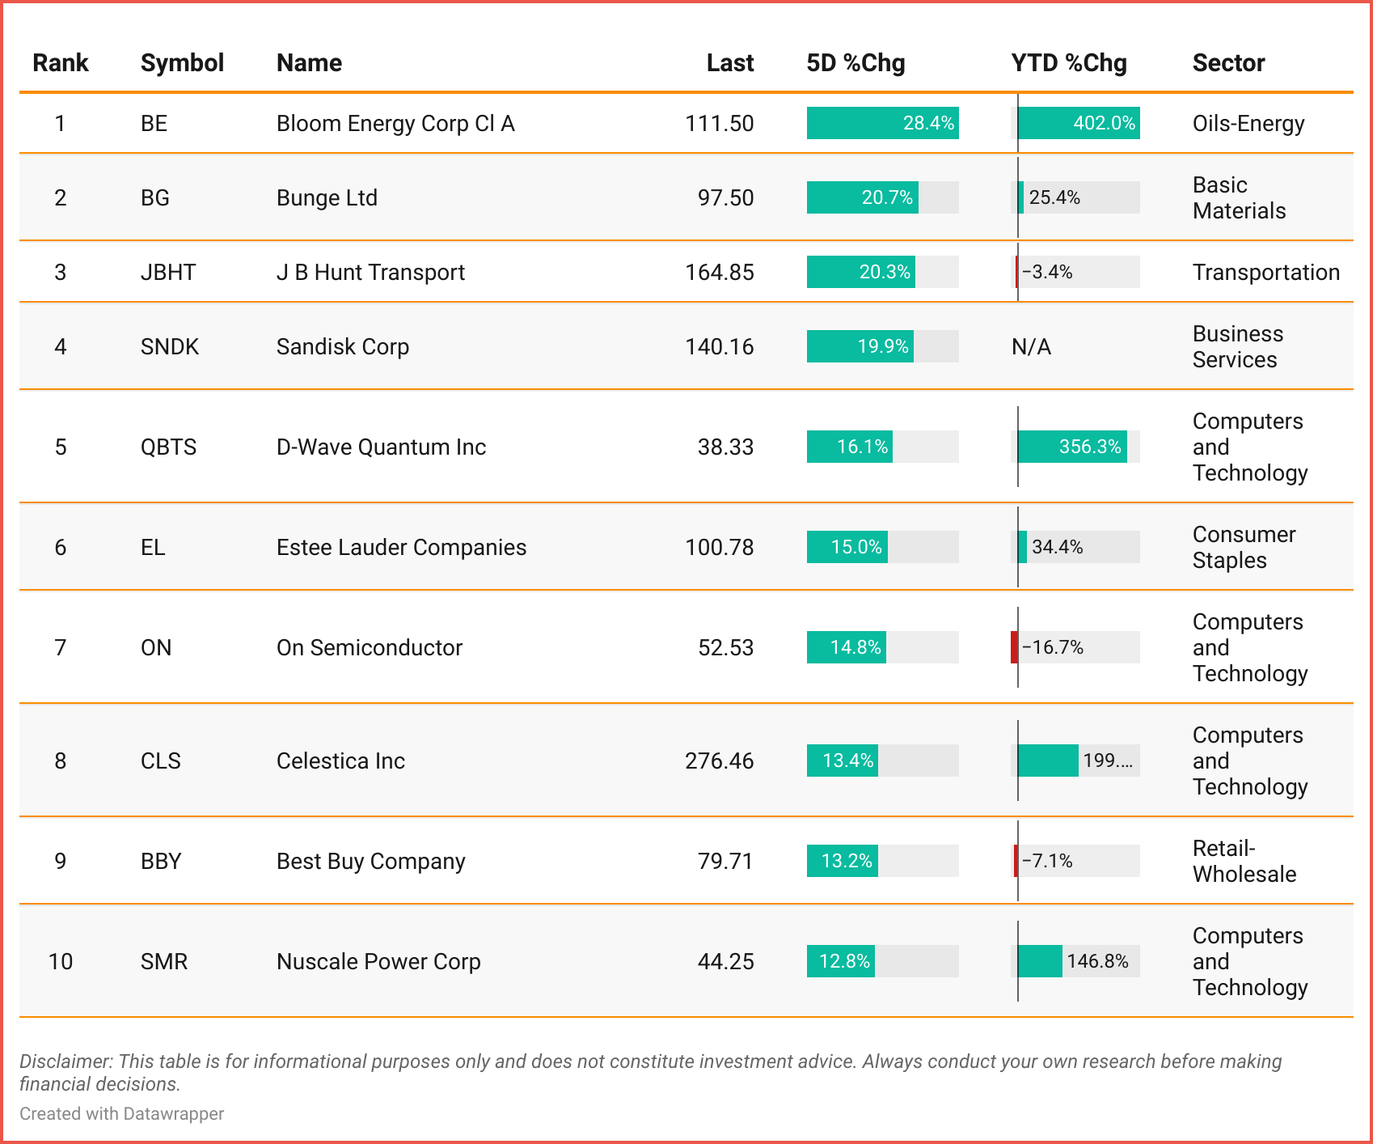Select the Sector column header
The image size is (1373, 1144).
pyautogui.click(x=1228, y=63)
